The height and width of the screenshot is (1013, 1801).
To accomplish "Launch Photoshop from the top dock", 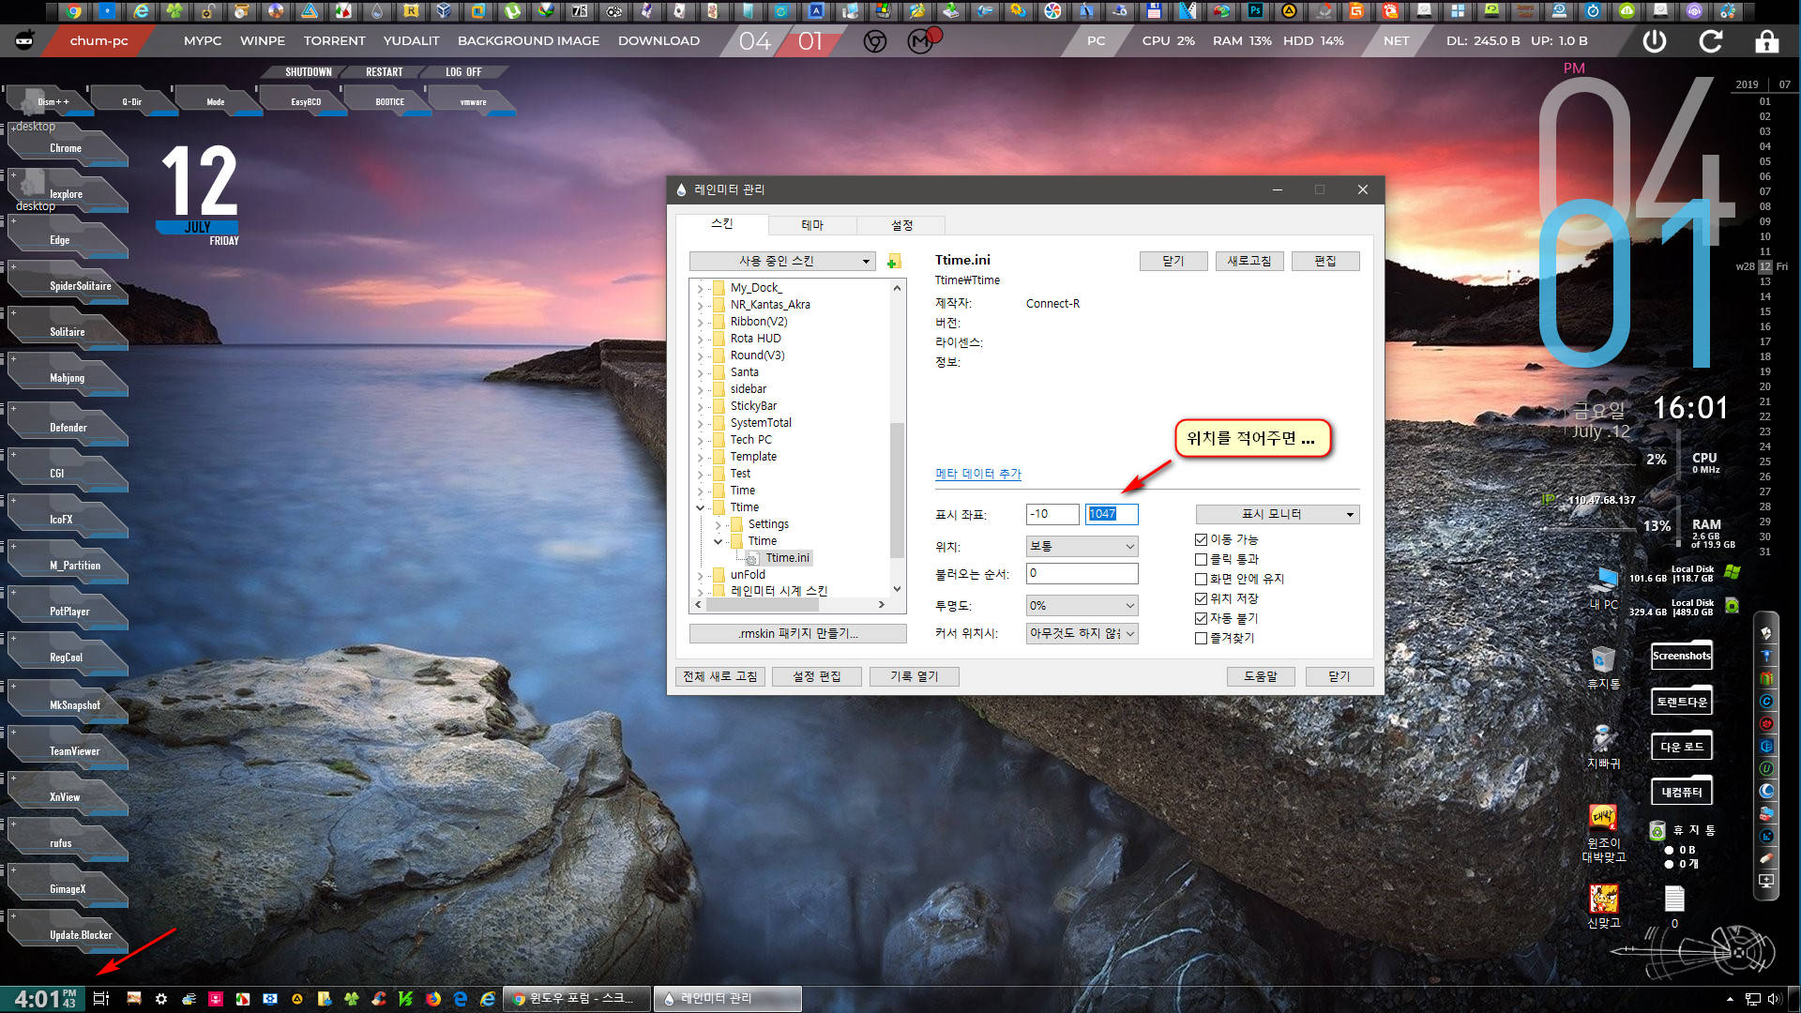I will tap(1255, 11).
